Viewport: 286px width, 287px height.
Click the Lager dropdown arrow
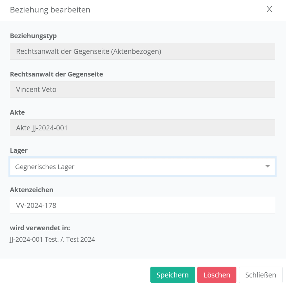tap(268, 166)
